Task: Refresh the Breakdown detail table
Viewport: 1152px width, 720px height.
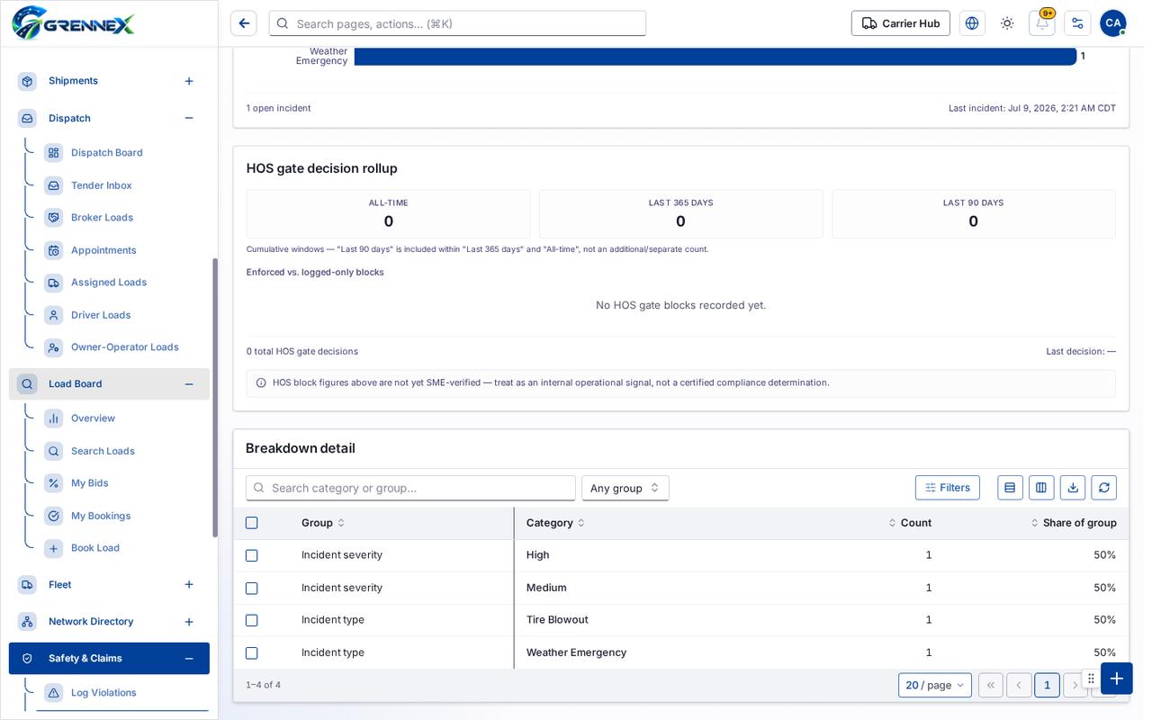Action: (x=1104, y=488)
